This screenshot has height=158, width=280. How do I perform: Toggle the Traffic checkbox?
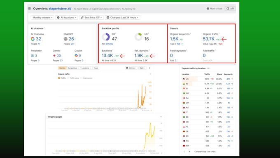59,78
